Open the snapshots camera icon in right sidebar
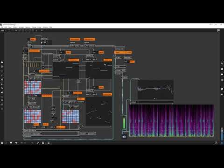Screen dimensions: 224x168 (222, 89)
